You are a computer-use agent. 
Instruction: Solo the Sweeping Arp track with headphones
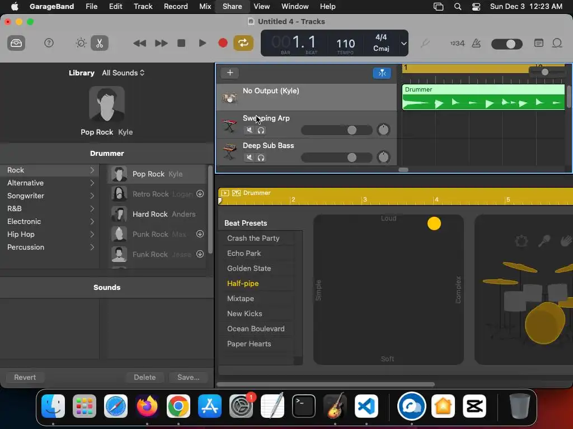[261, 130]
